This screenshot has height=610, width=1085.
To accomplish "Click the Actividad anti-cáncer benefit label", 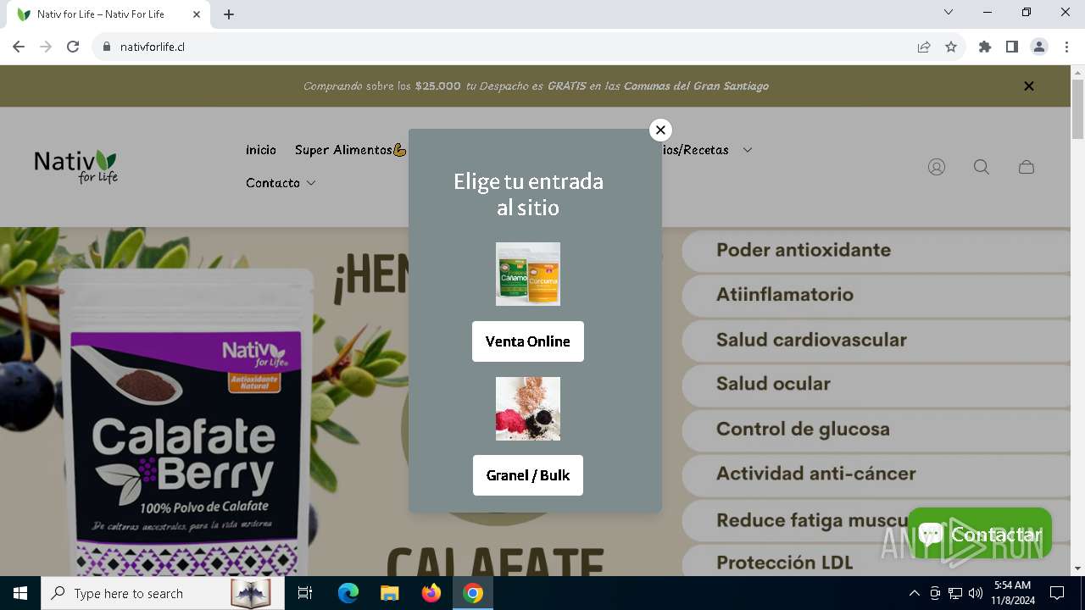I will pos(815,474).
